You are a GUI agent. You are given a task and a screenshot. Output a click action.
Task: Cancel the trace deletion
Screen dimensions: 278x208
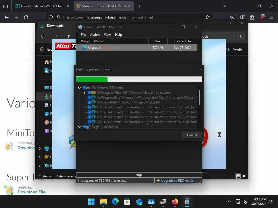(192, 135)
